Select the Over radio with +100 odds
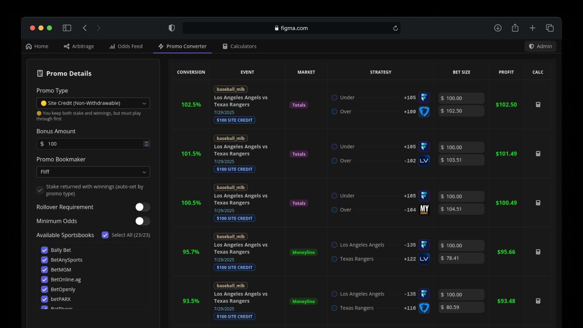The image size is (583, 328). (x=334, y=112)
